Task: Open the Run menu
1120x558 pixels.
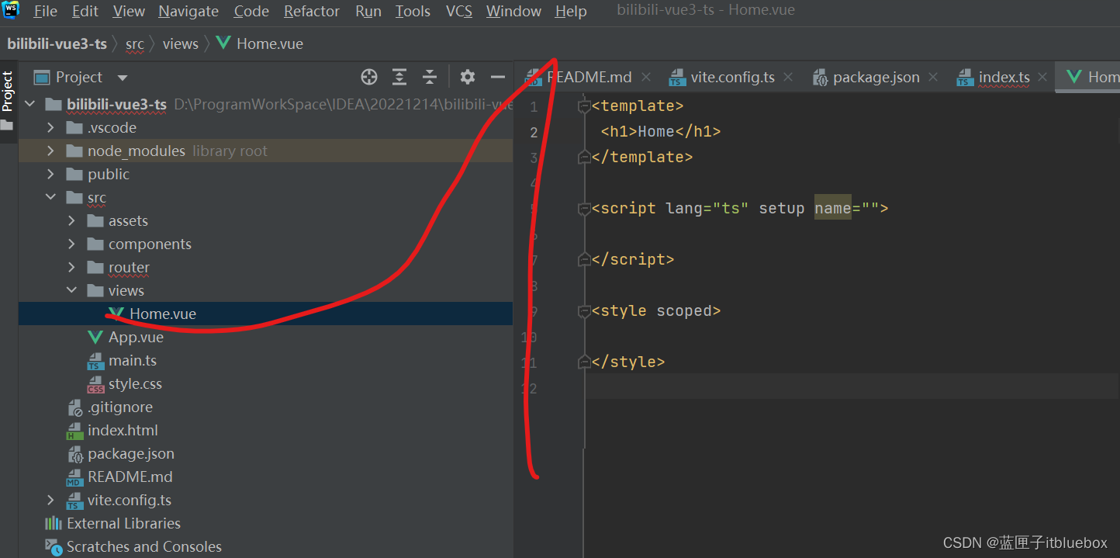Action: click(368, 11)
